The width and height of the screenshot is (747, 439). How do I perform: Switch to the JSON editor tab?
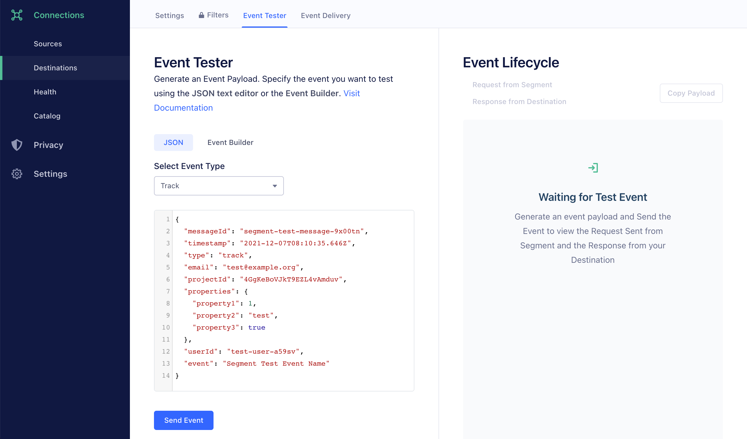pos(174,142)
